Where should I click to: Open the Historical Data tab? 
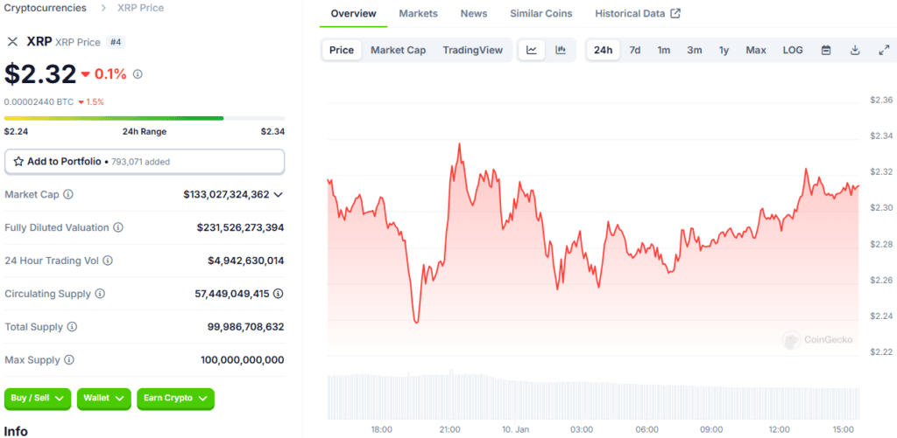638,13
